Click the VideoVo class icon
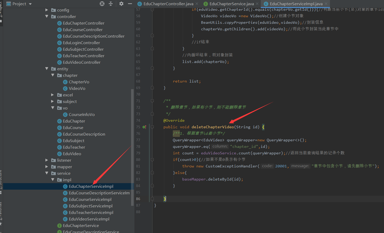This screenshot has height=233, width=384. point(65,89)
